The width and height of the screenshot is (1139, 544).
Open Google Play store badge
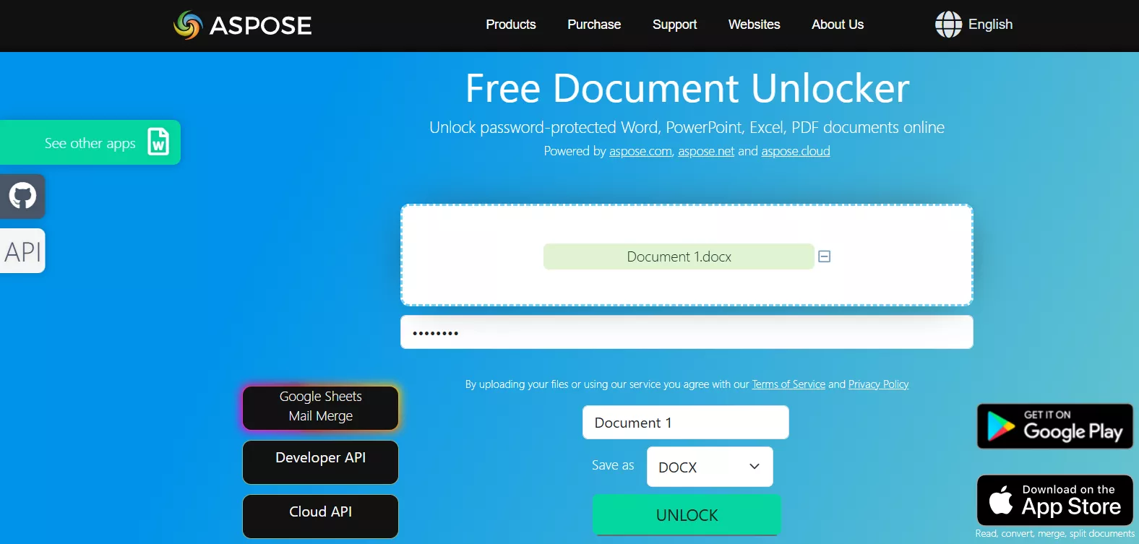click(x=1054, y=426)
